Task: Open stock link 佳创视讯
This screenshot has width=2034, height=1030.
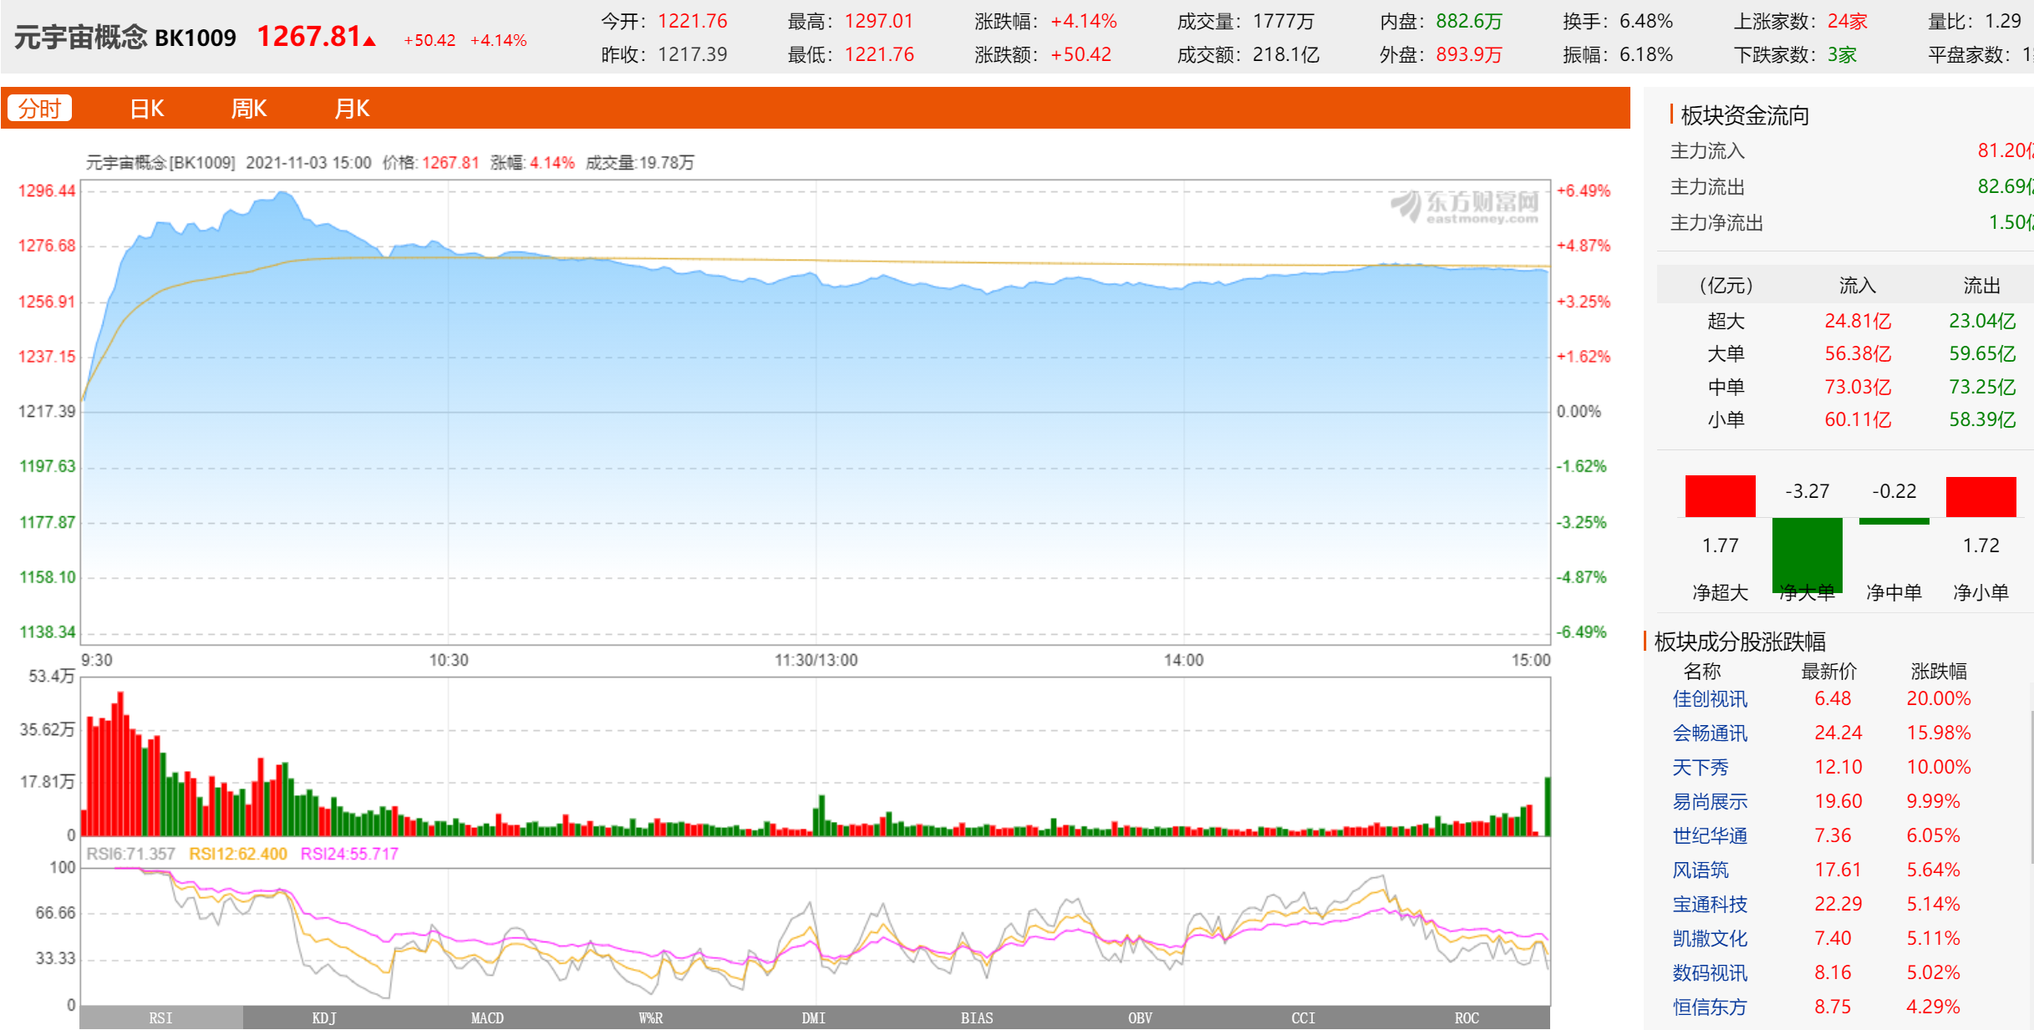Action: (x=1709, y=699)
